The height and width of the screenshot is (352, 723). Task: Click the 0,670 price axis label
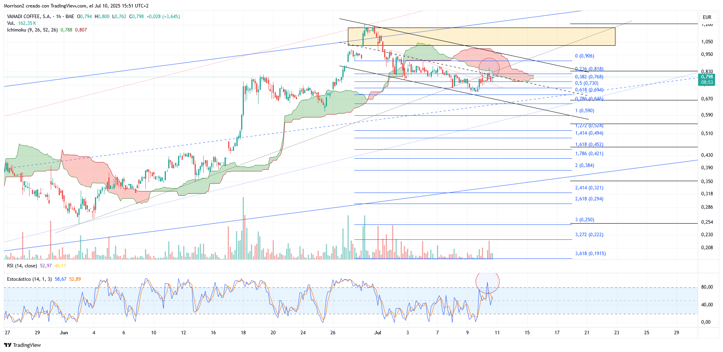[x=707, y=99]
